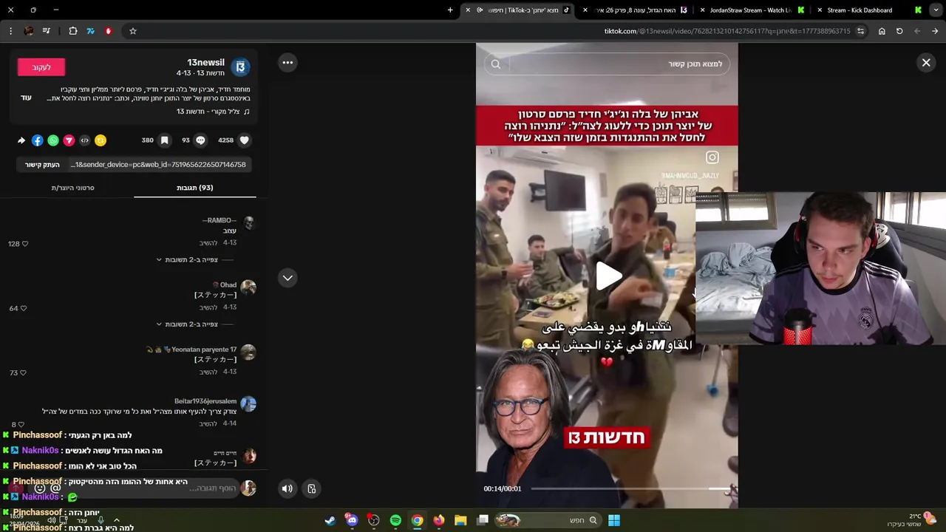Open a new browser tab

pos(450,10)
